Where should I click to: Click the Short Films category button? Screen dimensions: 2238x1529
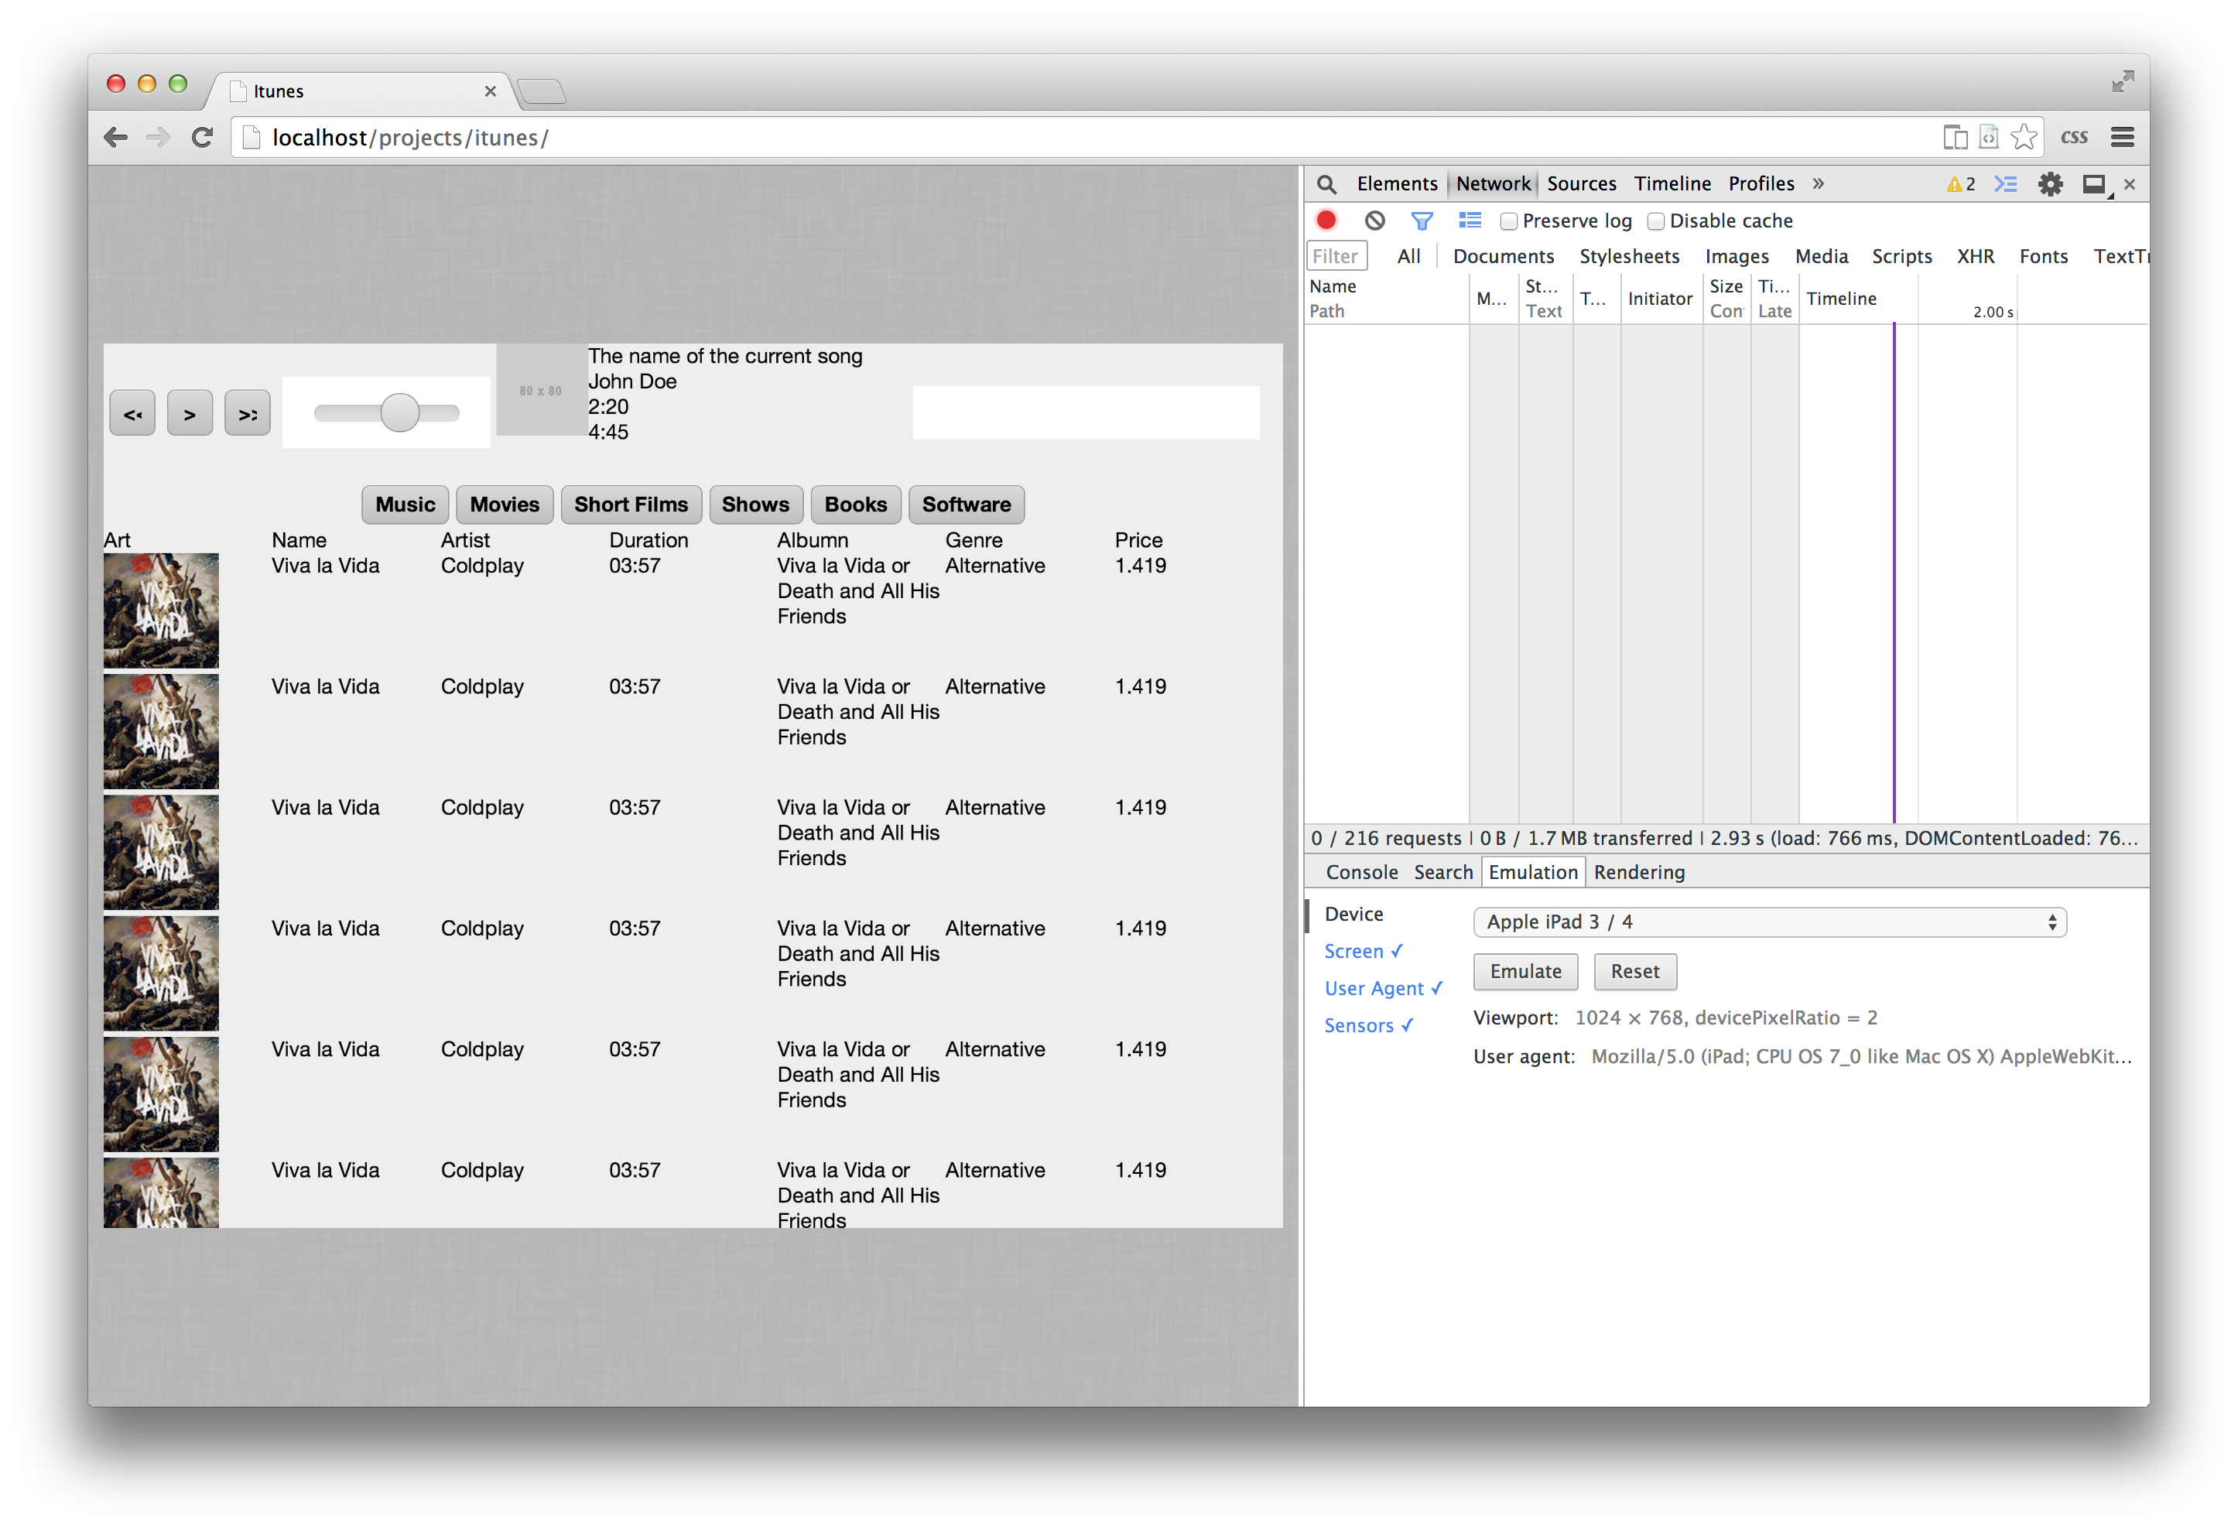tap(631, 505)
